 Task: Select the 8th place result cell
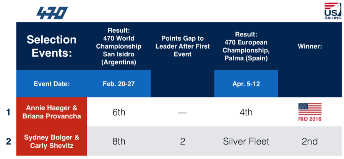pos(119,141)
